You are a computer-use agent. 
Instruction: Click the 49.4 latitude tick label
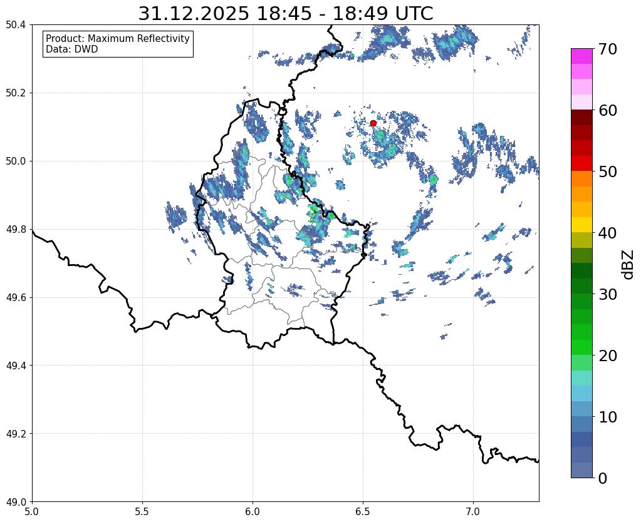(16, 366)
